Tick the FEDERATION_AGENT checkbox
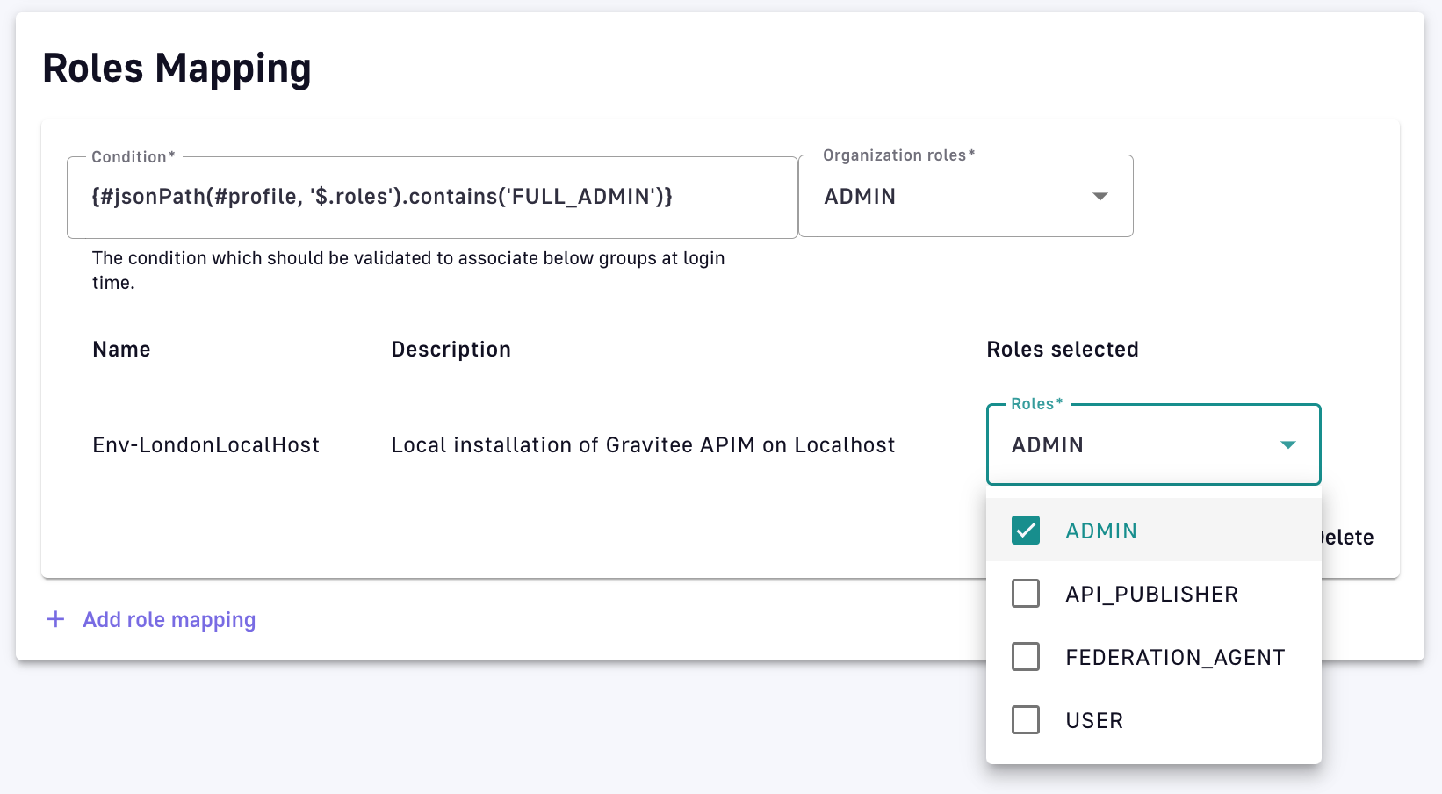 (1026, 657)
